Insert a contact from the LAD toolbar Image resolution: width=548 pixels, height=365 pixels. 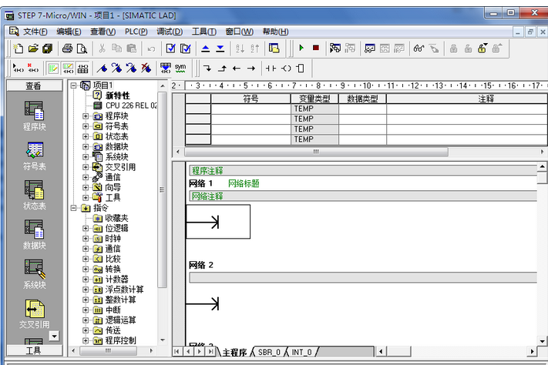pyautogui.click(x=271, y=69)
